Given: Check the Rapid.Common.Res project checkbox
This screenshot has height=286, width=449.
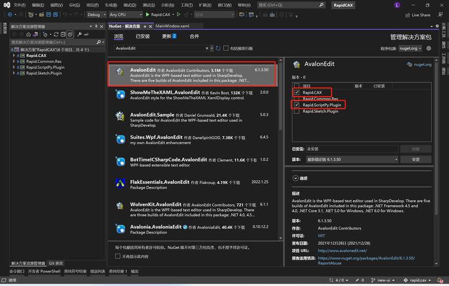Looking at the screenshot, I should click(x=297, y=98).
